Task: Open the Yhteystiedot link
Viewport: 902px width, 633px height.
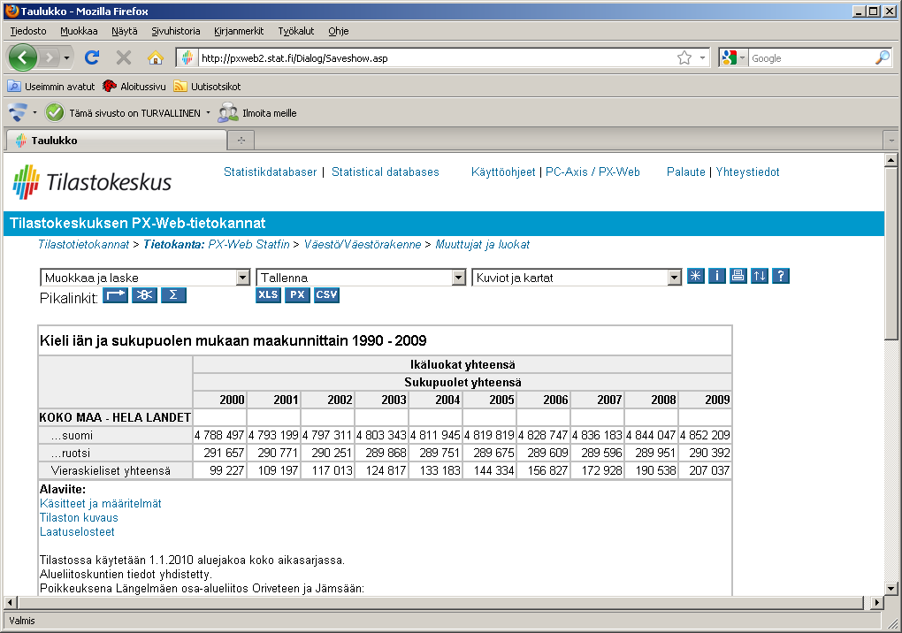Action: coord(747,172)
